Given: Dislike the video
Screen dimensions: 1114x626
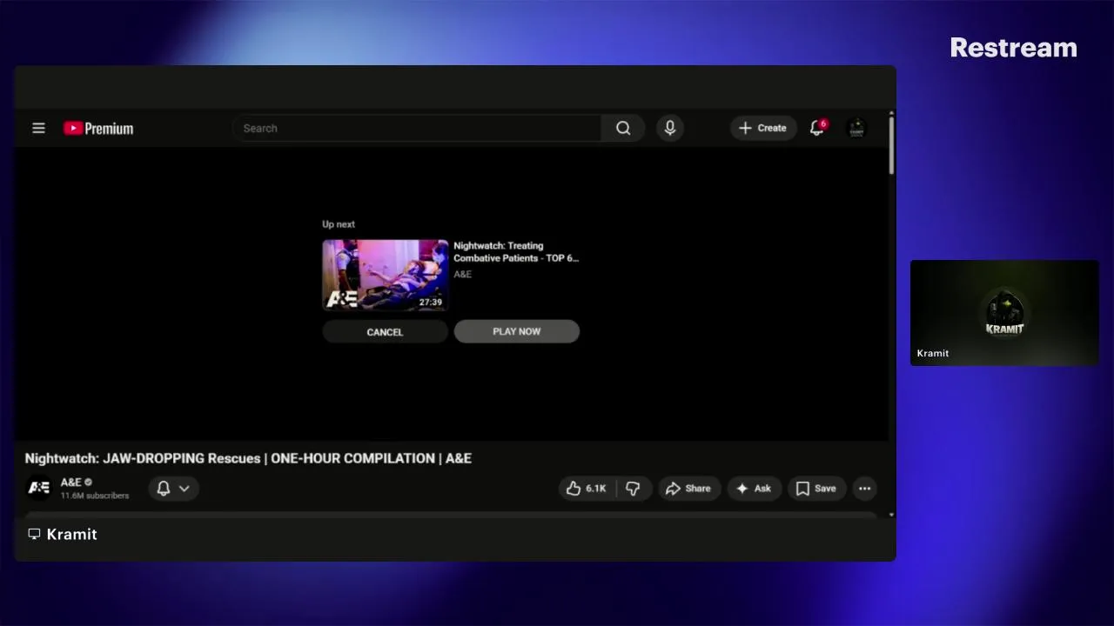Looking at the screenshot, I should tap(633, 489).
